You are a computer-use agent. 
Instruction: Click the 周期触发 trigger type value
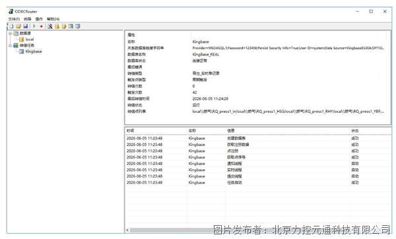point(200,80)
